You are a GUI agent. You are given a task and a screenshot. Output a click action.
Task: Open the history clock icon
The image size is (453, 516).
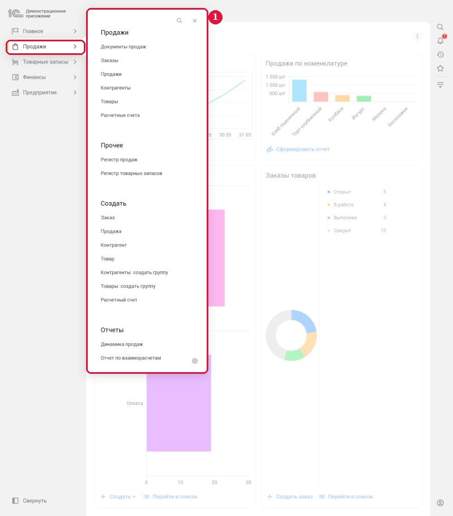441,54
